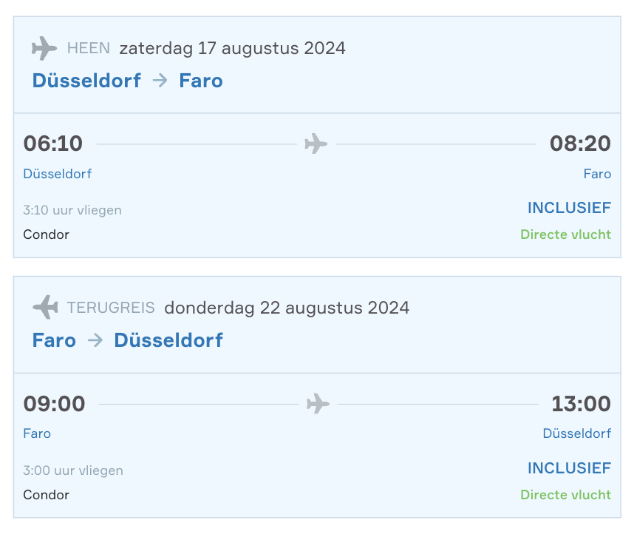Image resolution: width=634 pixels, height=537 pixels.
Task: Click Faro departure airport under 09:00
Action: 37,433
